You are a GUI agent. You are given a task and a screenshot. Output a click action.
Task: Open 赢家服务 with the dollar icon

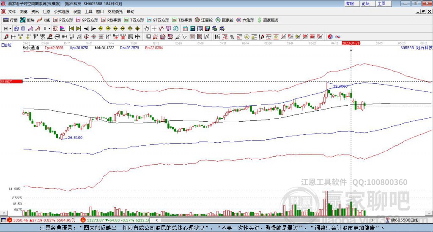(x=268, y=20)
